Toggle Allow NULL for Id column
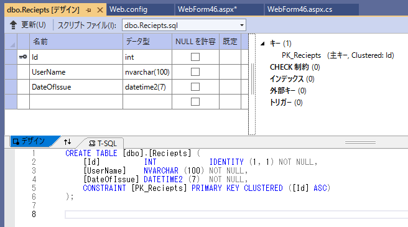Image resolution: width=408 pixels, height=227 pixels. 195,57
